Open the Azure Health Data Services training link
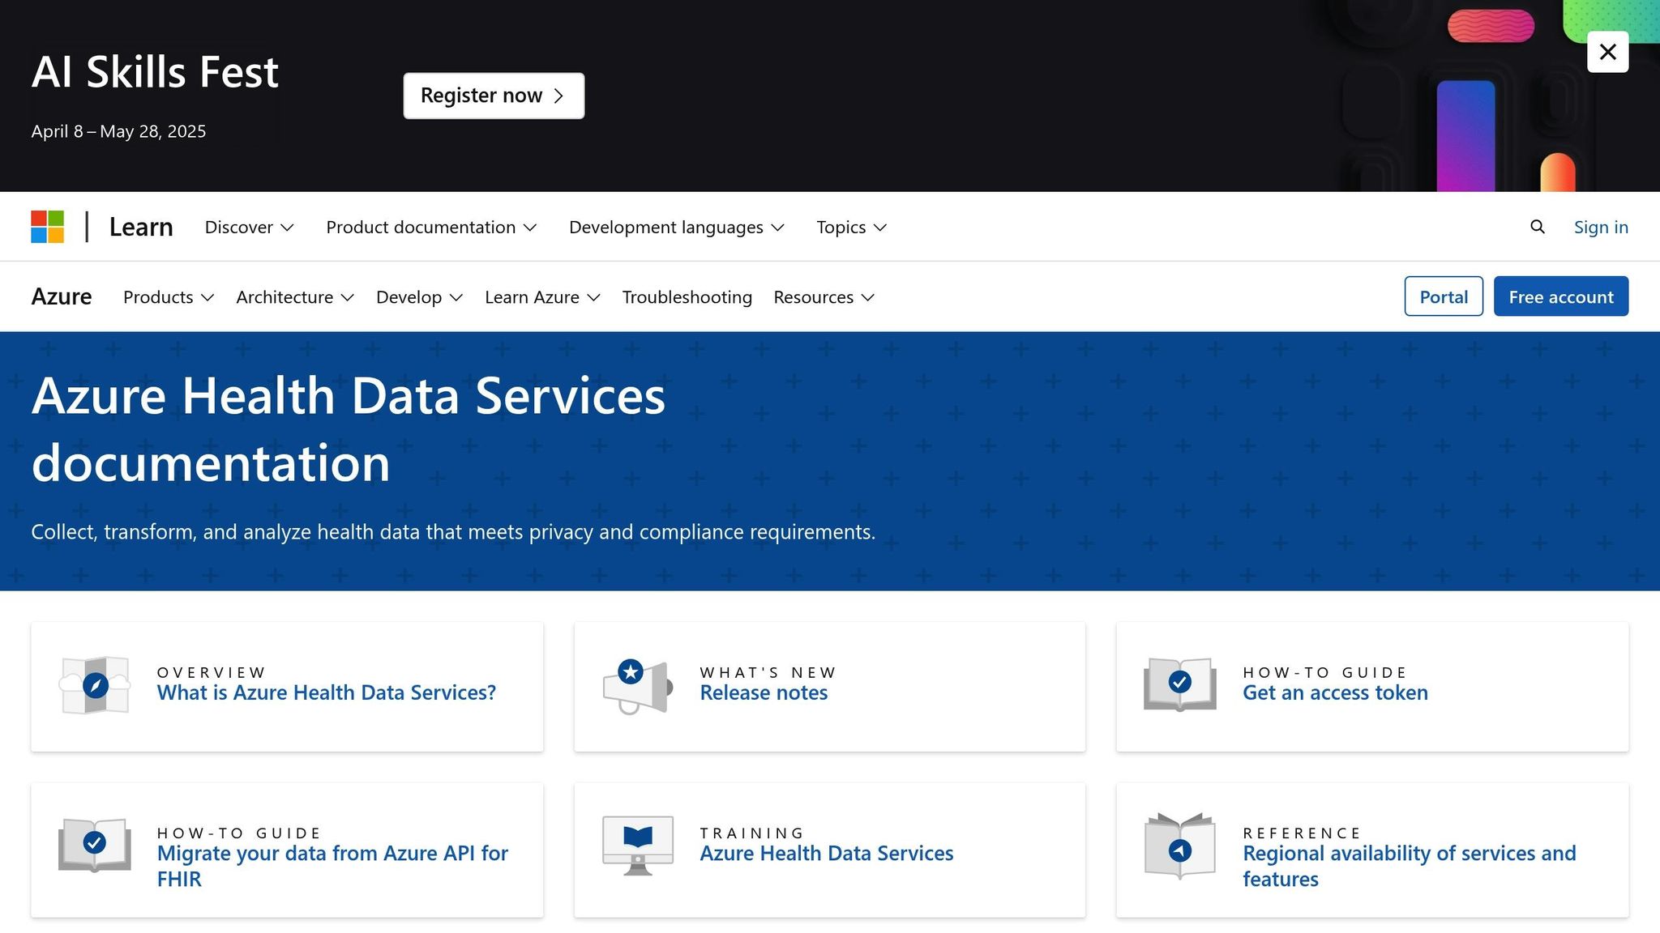The image size is (1660, 933). pyautogui.click(x=826, y=853)
